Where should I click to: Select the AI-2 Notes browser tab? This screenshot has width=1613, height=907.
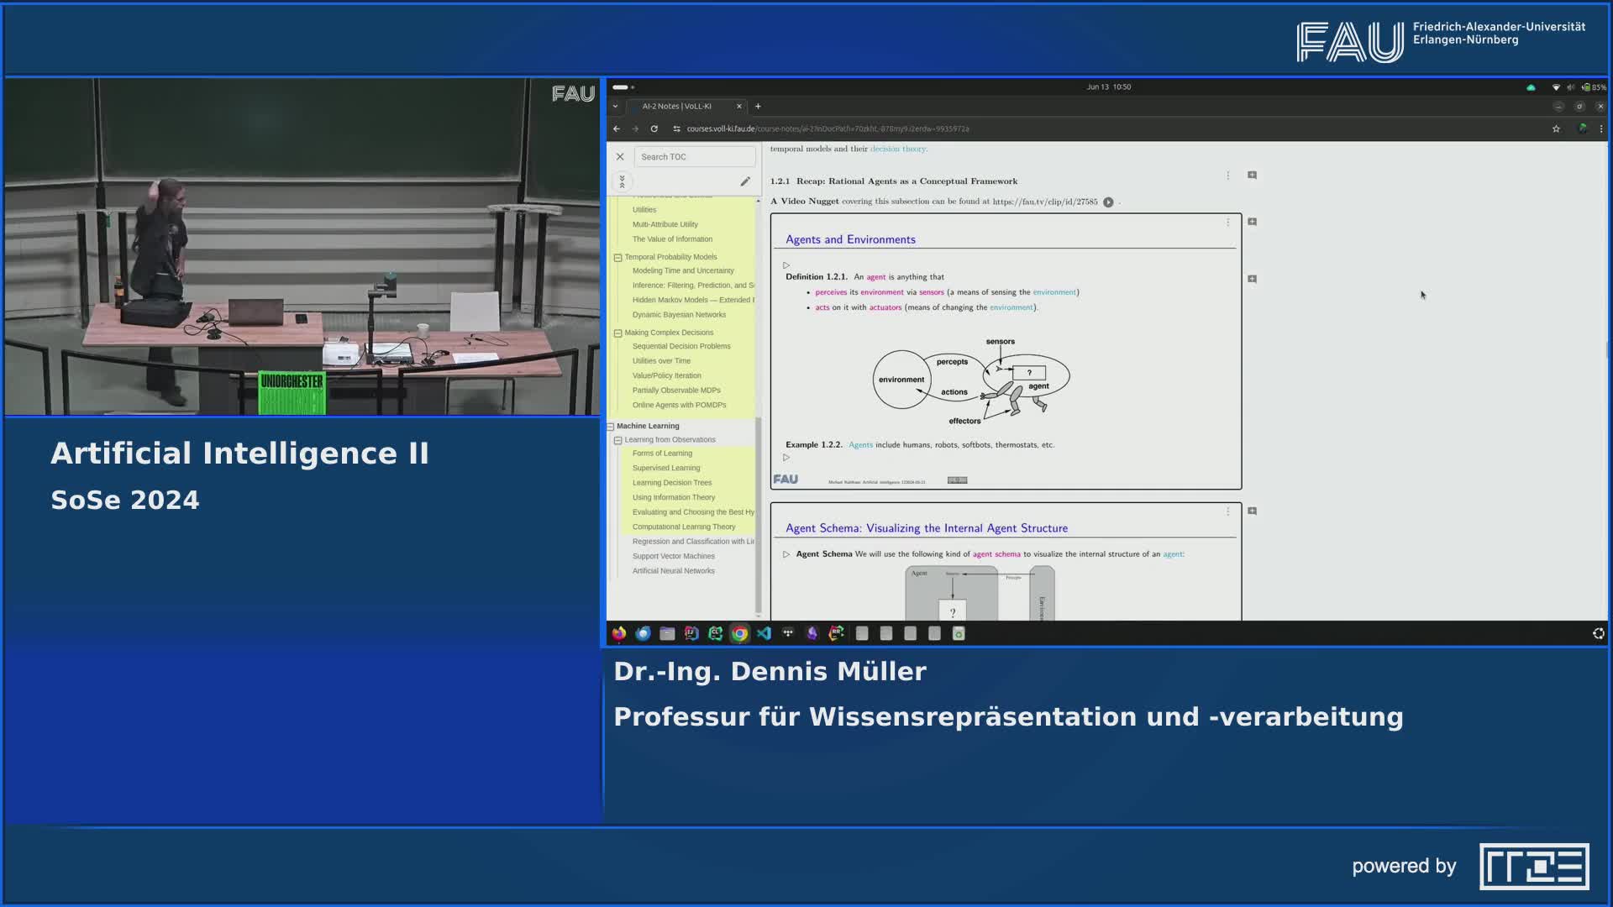677,107
